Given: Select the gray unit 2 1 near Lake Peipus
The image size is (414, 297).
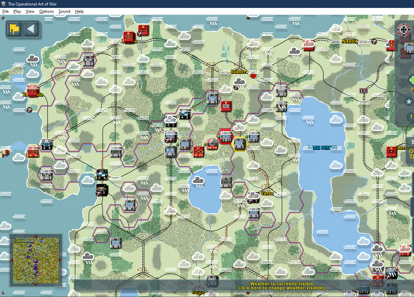Looking at the screenshot, I should (x=281, y=91).
